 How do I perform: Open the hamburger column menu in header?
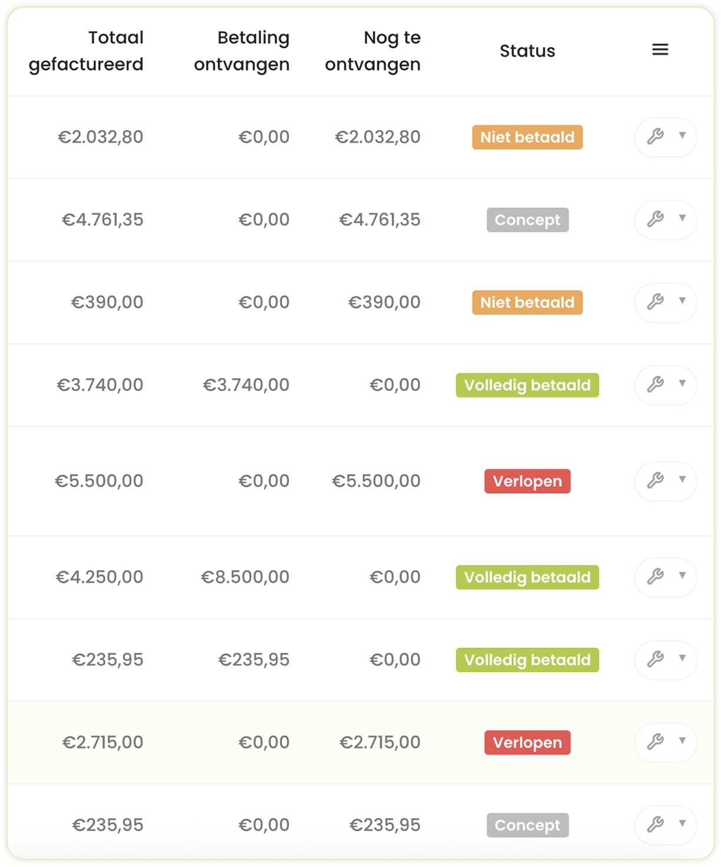point(660,50)
